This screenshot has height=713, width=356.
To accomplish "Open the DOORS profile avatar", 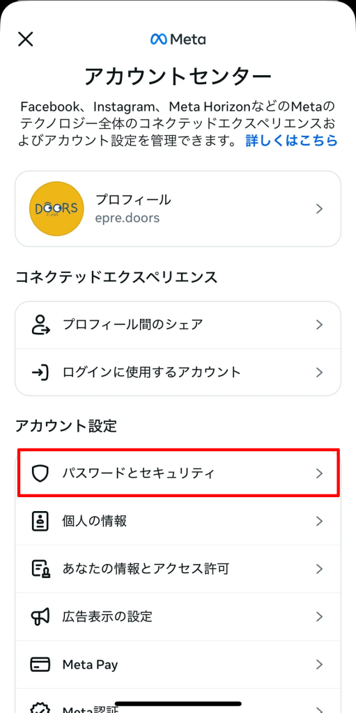I will (x=56, y=209).
